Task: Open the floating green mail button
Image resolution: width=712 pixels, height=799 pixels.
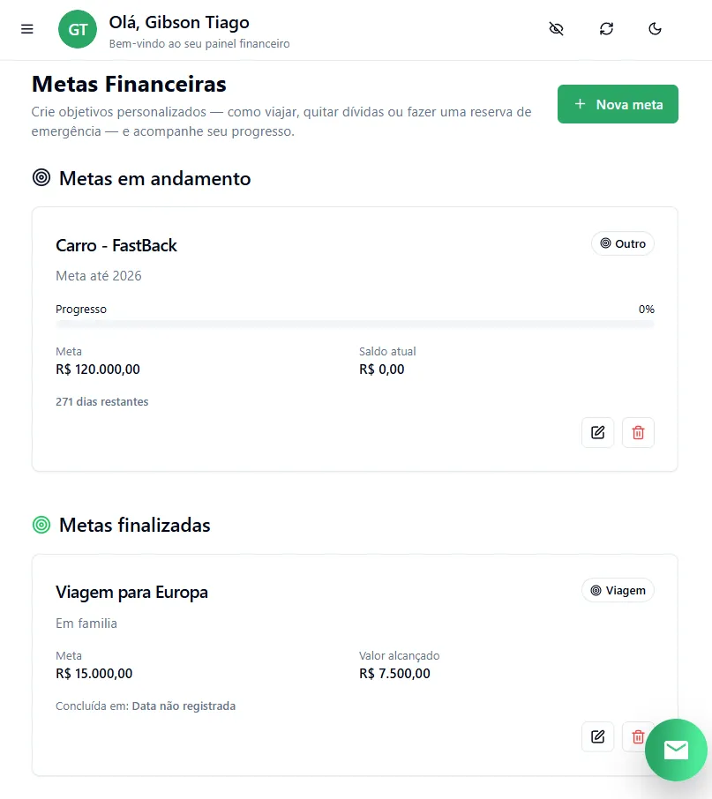Action: coord(676,750)
